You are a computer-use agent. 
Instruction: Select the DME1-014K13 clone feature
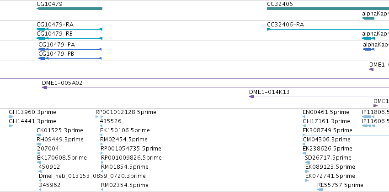coord(319,97)
